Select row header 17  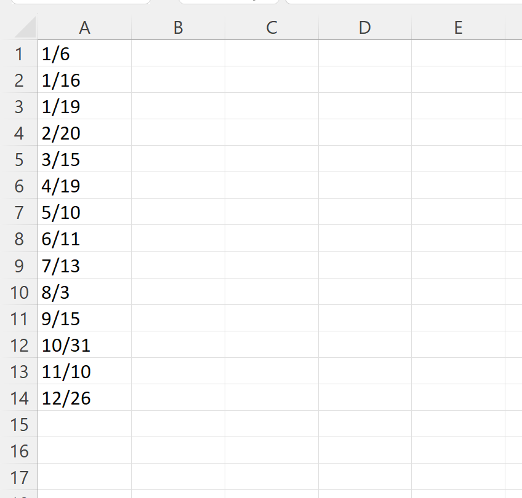pyautogui.click(x=20, y=477)
